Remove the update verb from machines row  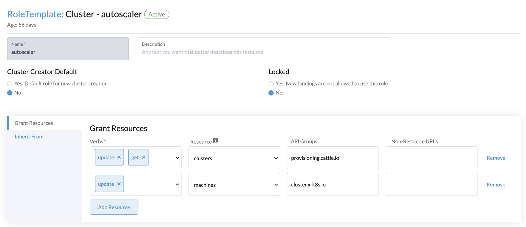point(119,184)
